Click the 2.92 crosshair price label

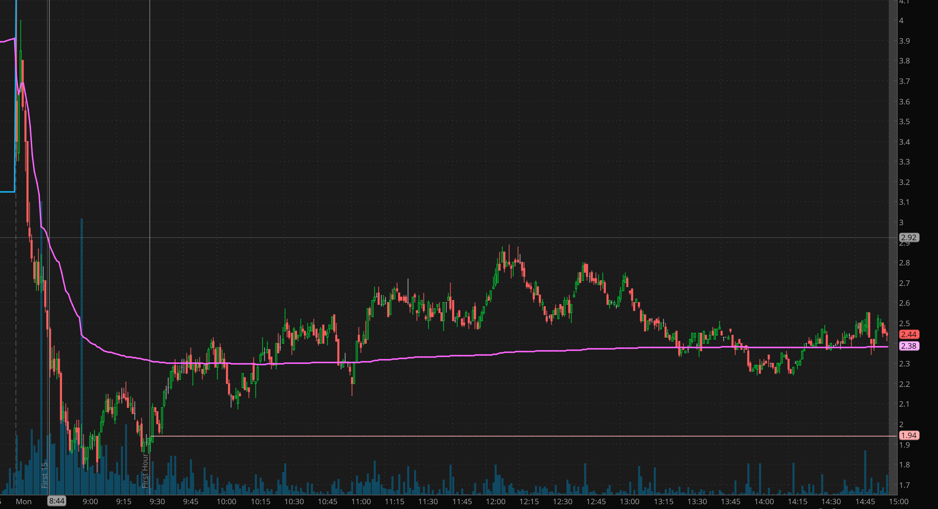click(909, 238)
